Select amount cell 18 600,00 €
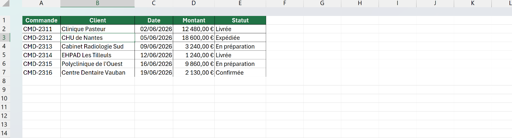The height and width of the screenshot is (138, 512). tap(194, 38)
